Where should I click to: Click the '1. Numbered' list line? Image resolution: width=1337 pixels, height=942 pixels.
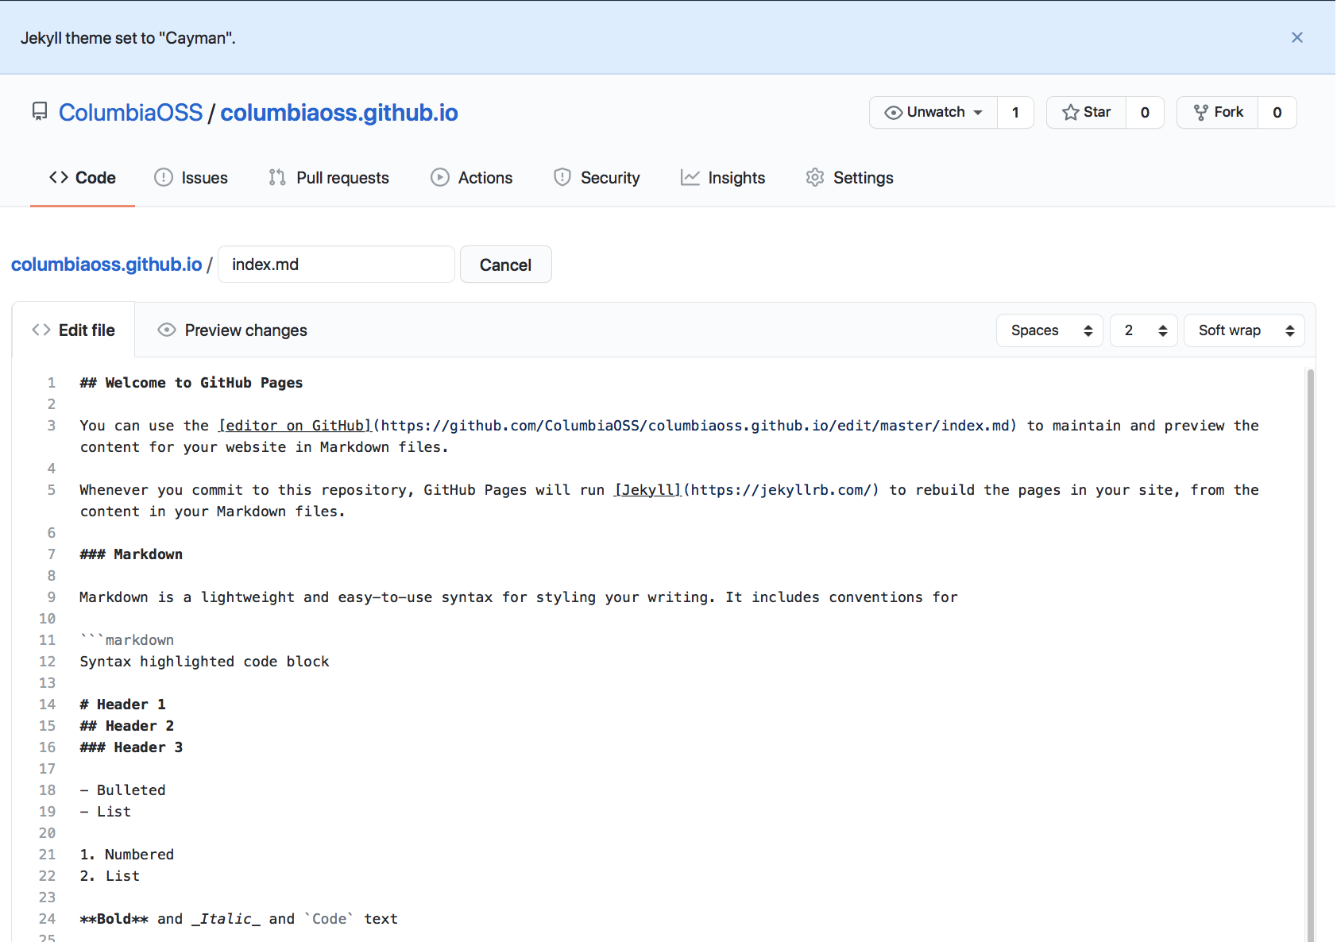pyautogui.click(x=127, y=855)
